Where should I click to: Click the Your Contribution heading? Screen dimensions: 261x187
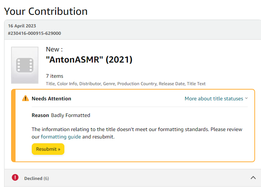[x=46, y=11]
